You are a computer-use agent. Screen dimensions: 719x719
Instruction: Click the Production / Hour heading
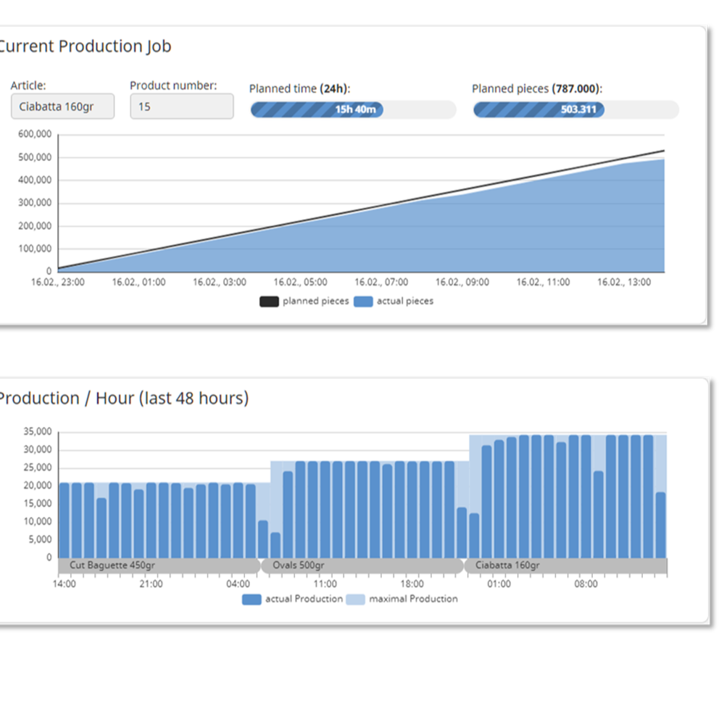click(123, 398)
